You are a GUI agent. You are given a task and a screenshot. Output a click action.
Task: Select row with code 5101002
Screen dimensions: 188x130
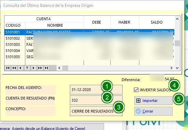[89, 38]
